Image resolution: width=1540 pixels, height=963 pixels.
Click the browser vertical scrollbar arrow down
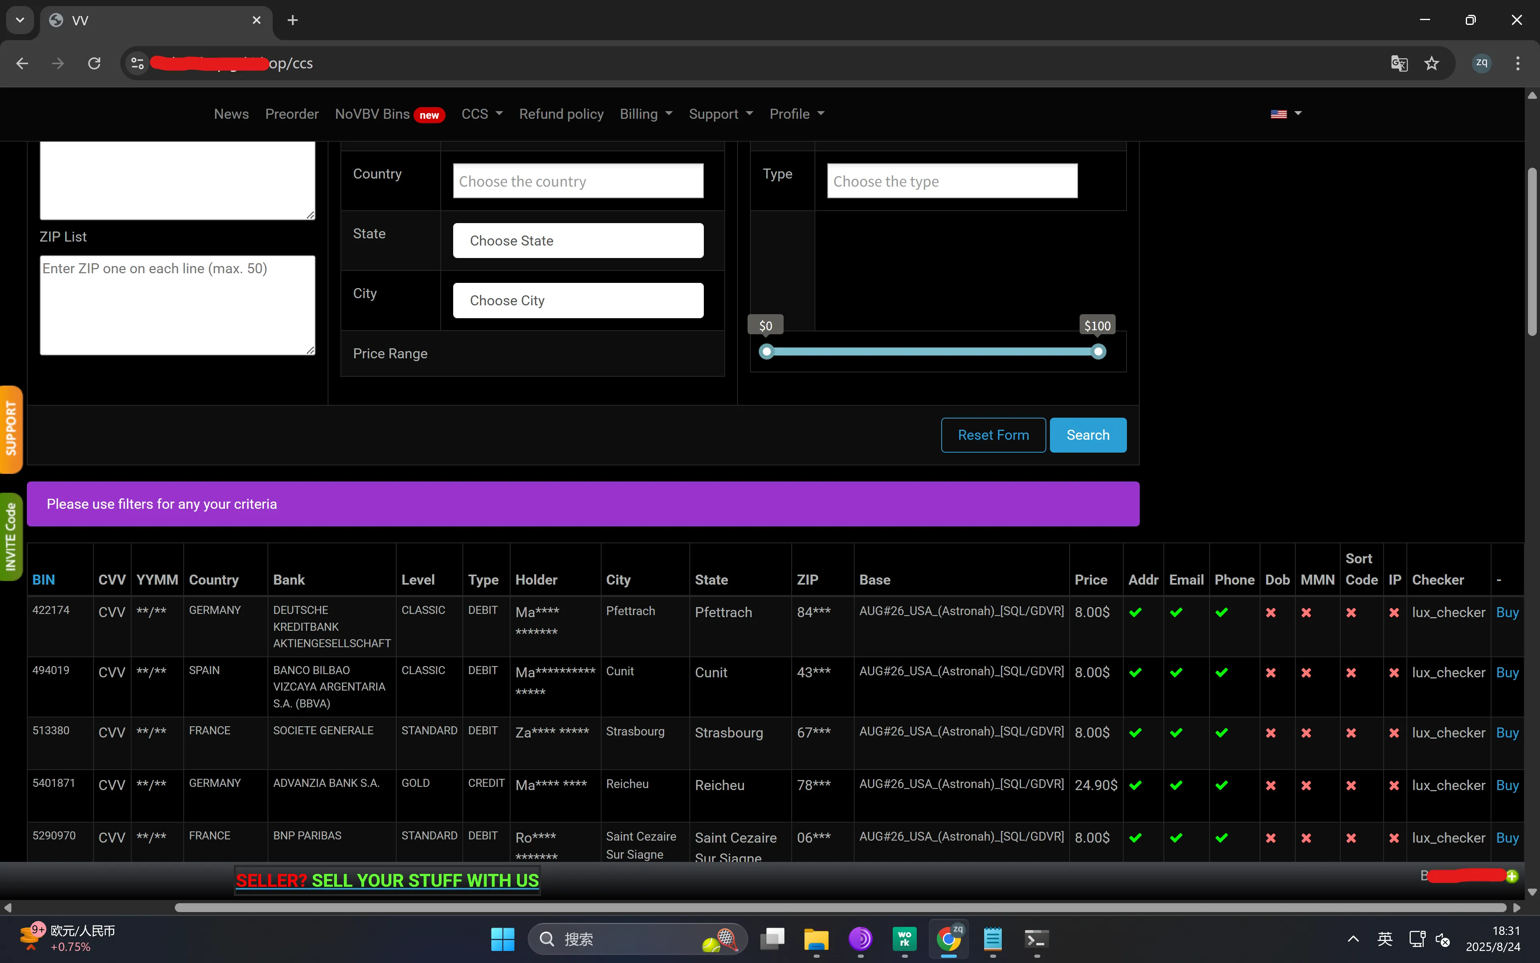click(x=1532, y=892)
